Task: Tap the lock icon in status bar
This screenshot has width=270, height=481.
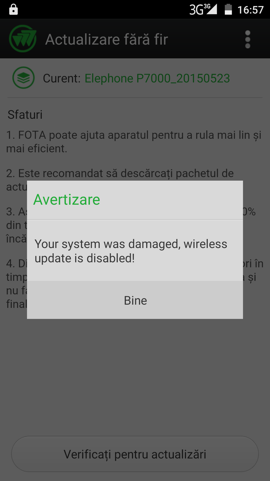Action: click(13, 10)
